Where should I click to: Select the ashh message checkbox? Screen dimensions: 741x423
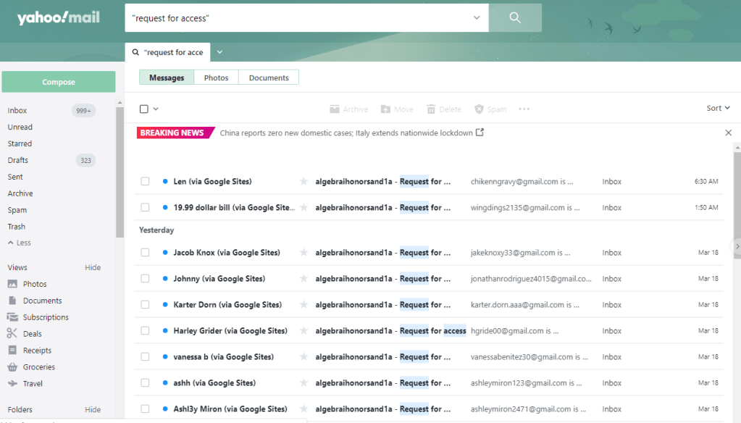(x=145, y=383)
